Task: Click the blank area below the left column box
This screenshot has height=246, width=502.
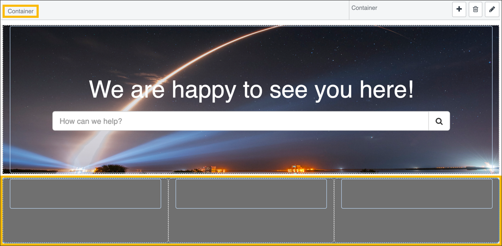Action: point(85,225)
